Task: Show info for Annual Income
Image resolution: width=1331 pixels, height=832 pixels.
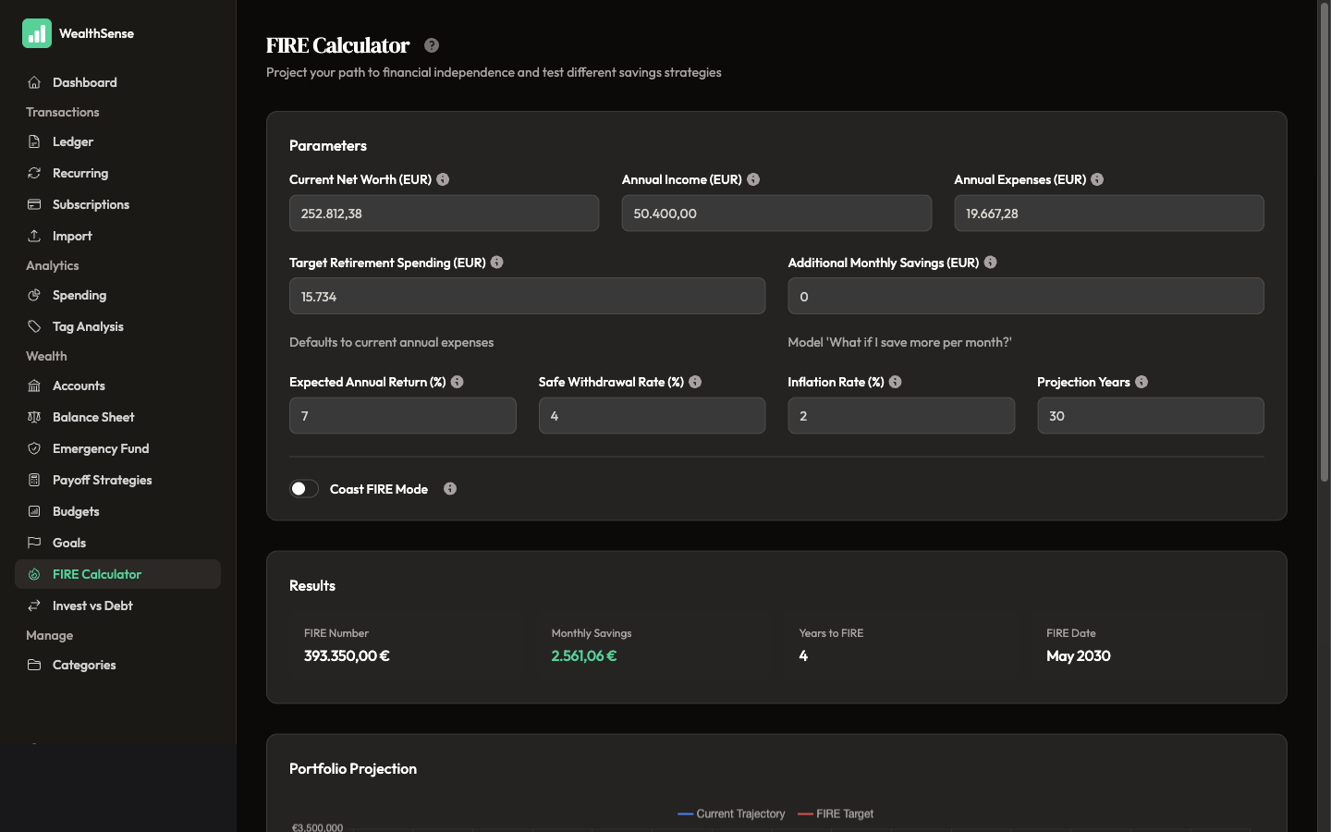Action: [x=753, y=179]
